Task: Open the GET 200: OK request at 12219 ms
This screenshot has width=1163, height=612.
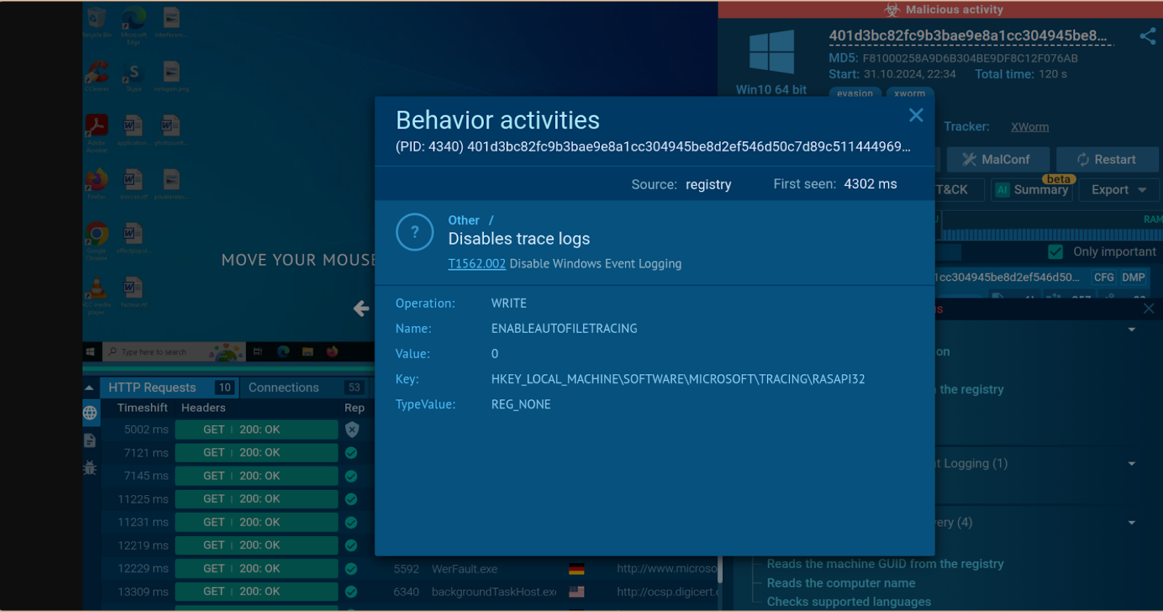Action: [256, 545]
